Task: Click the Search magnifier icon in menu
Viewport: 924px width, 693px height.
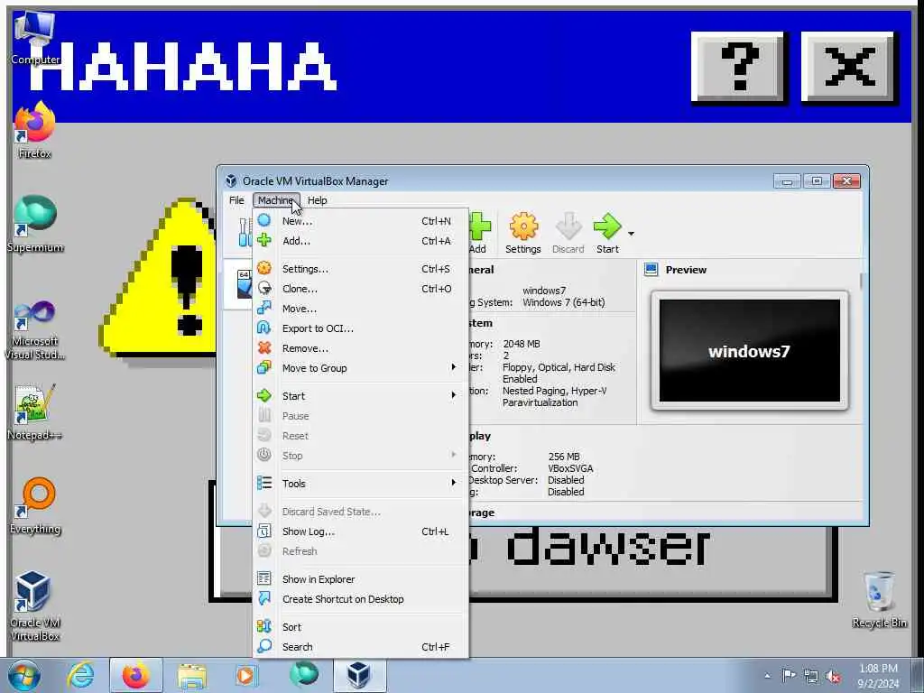Action: (264, 646)
